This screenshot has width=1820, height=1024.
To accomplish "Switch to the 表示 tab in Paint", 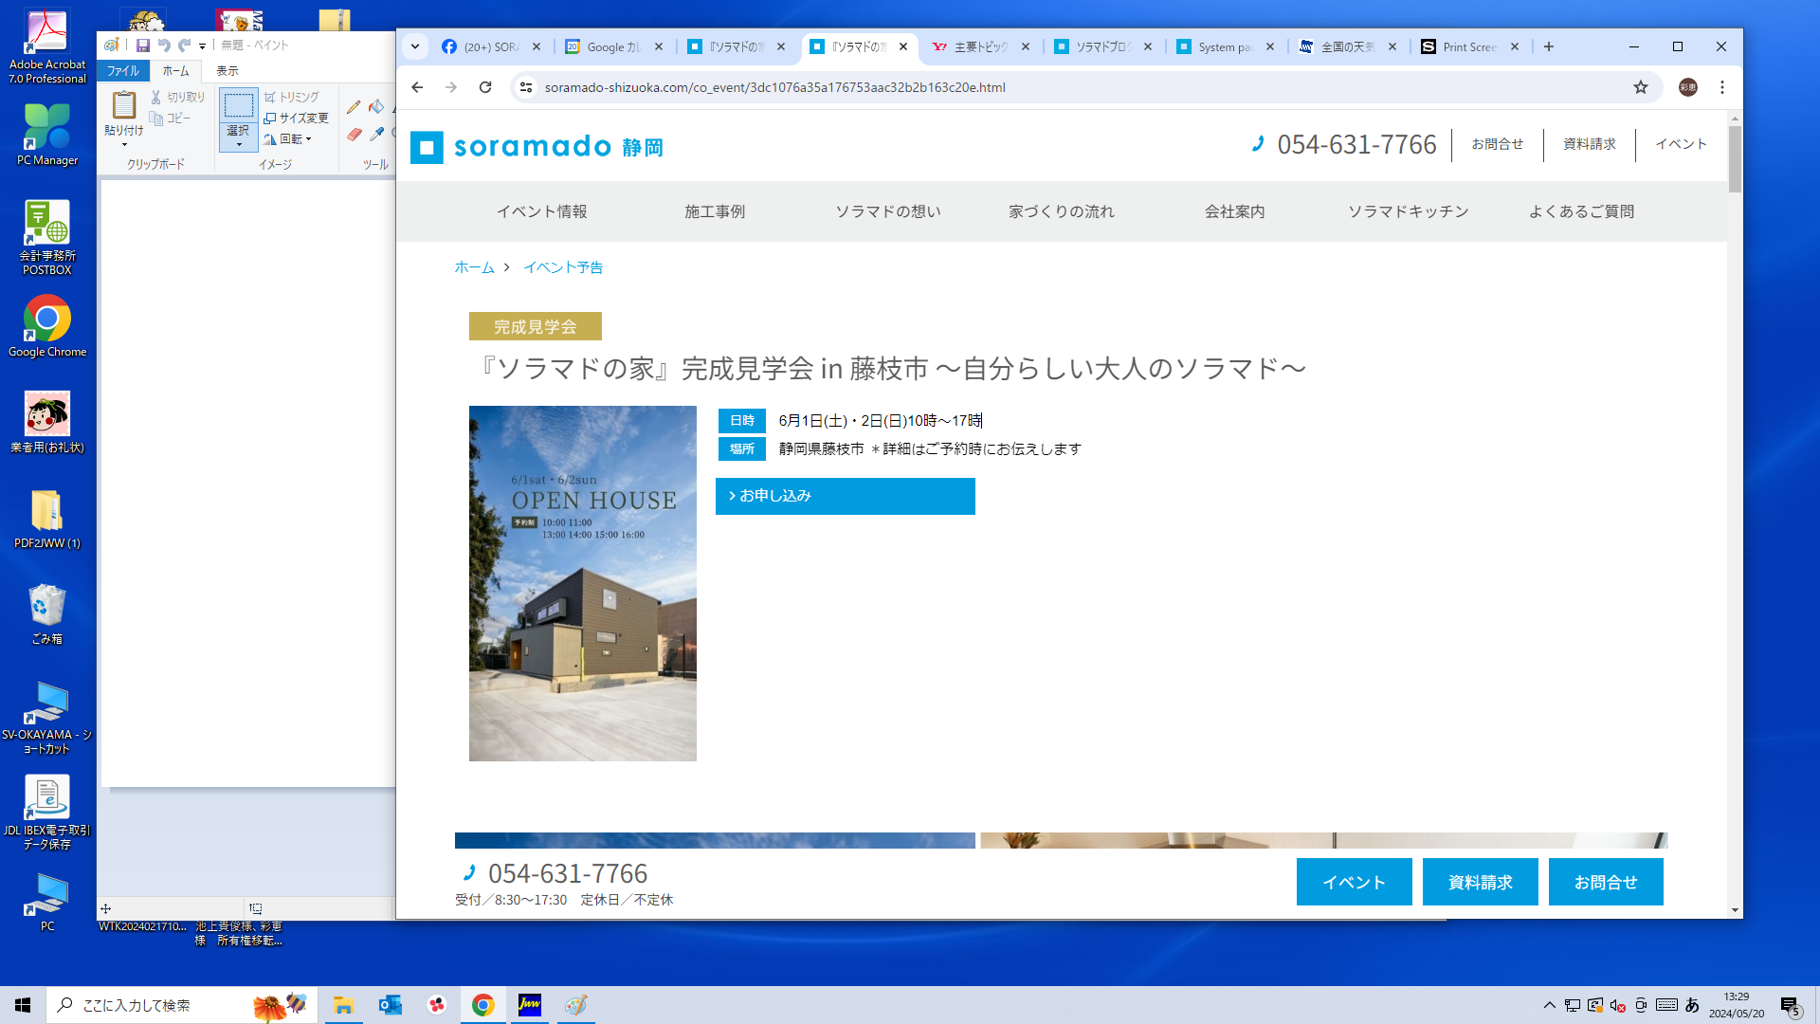I will click(x=227, y=71).
